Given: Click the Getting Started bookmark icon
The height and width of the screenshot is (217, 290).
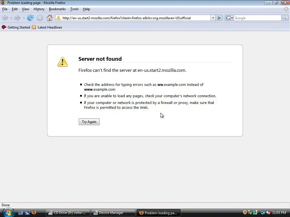Looking at the screenshot, I should point(4,27).
